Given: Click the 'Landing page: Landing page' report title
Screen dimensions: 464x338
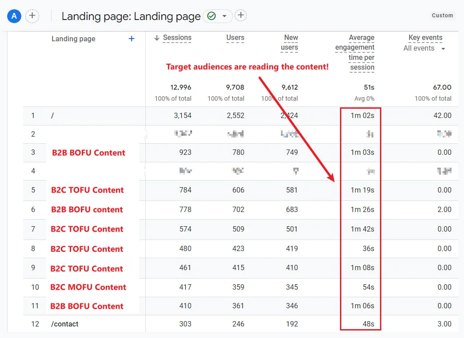Looking at the screenshot, I should point(131,17).
